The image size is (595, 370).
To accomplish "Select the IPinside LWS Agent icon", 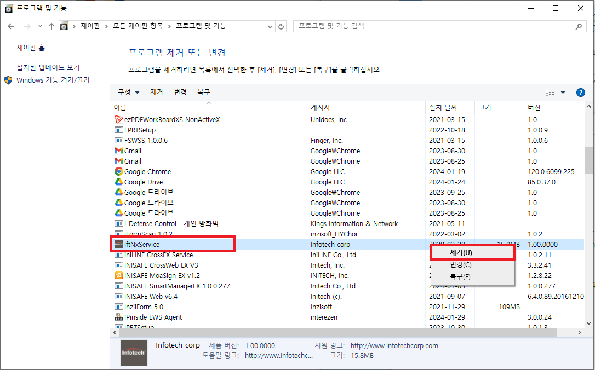I will [x=118, y=317].
